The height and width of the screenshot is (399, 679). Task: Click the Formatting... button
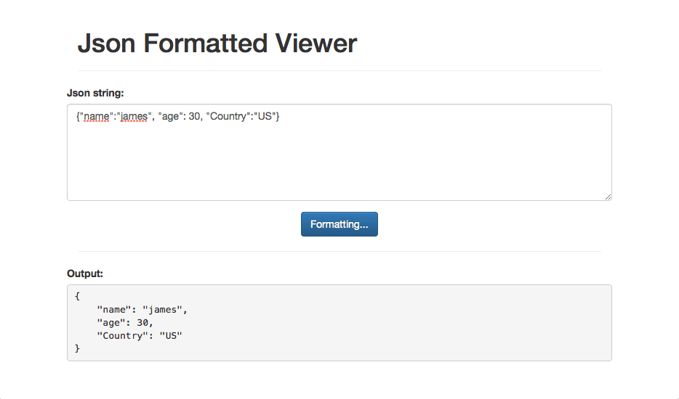[339, 224]
